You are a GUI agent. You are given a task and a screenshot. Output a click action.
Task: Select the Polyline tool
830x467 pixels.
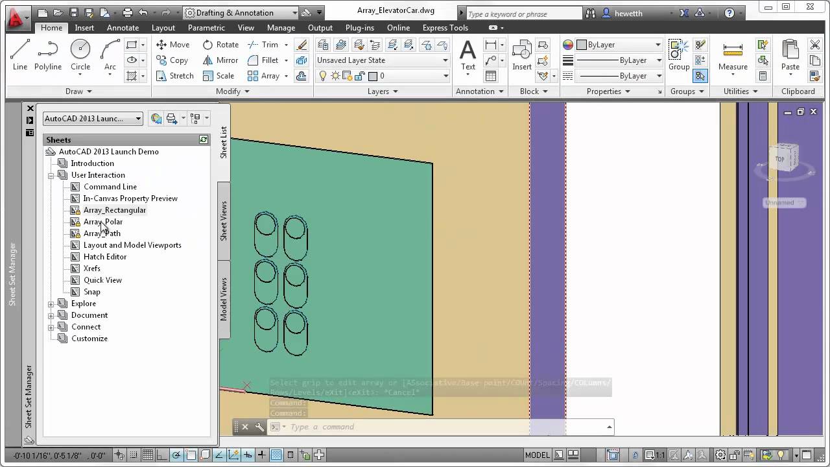coord(48,56)
